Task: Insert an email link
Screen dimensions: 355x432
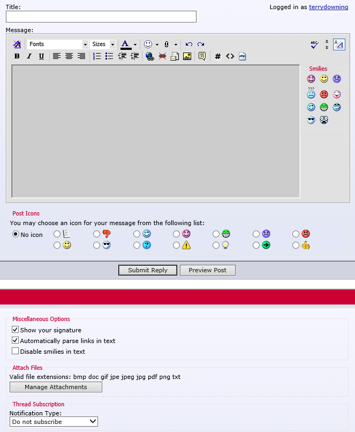Action: [x=175, y=56]
